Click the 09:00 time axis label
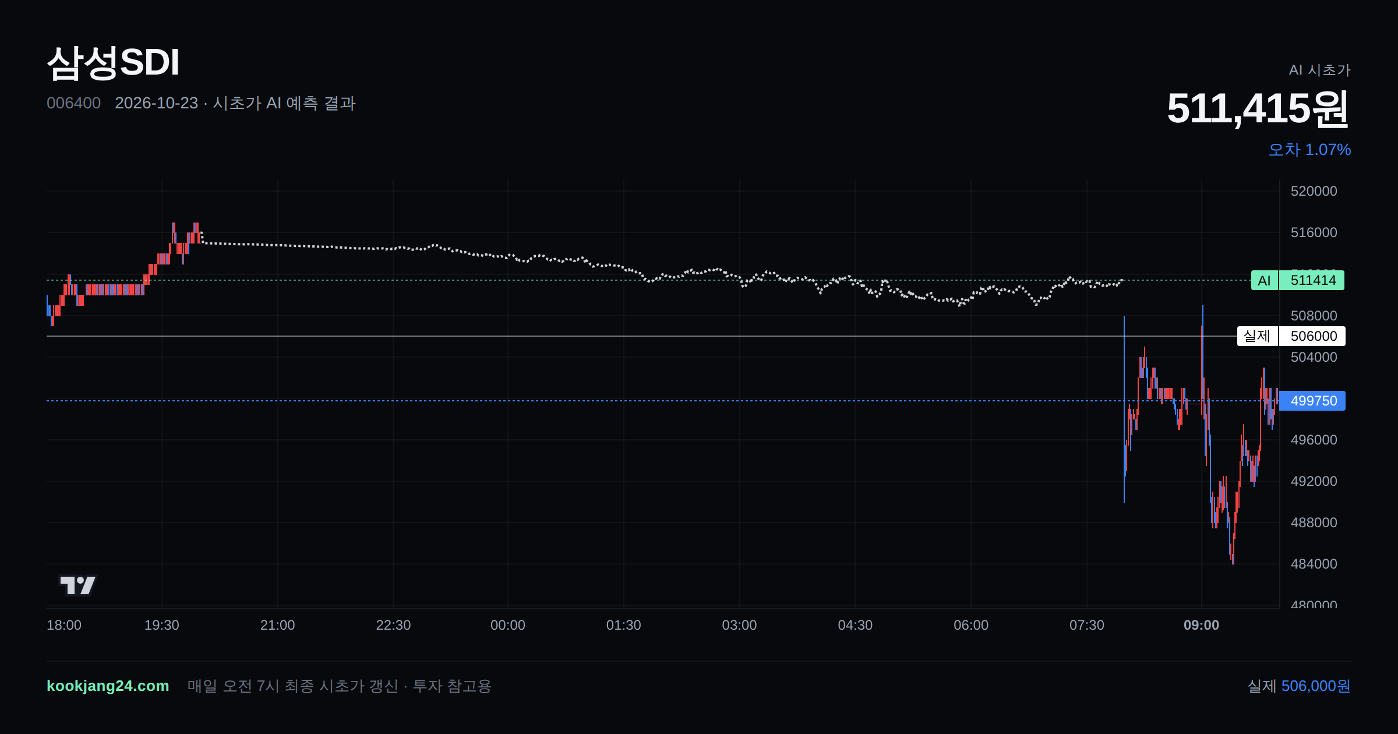 1201,625
